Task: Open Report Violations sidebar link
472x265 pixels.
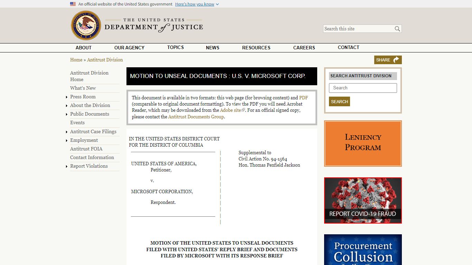Action: point(89,166)
